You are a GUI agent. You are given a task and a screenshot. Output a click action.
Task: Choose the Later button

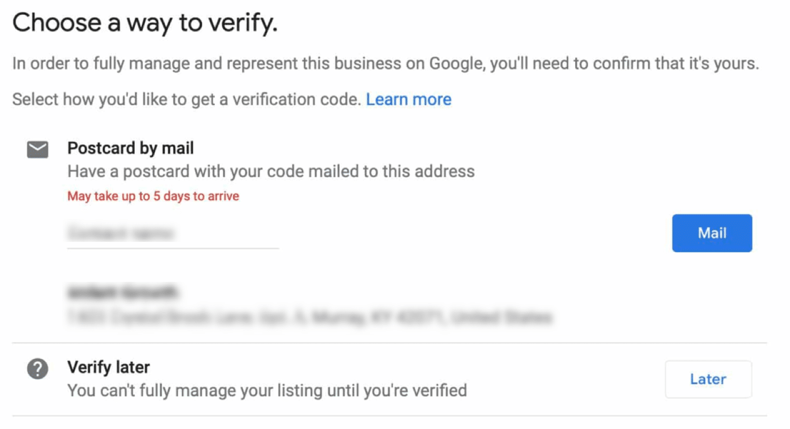point(708,379)
